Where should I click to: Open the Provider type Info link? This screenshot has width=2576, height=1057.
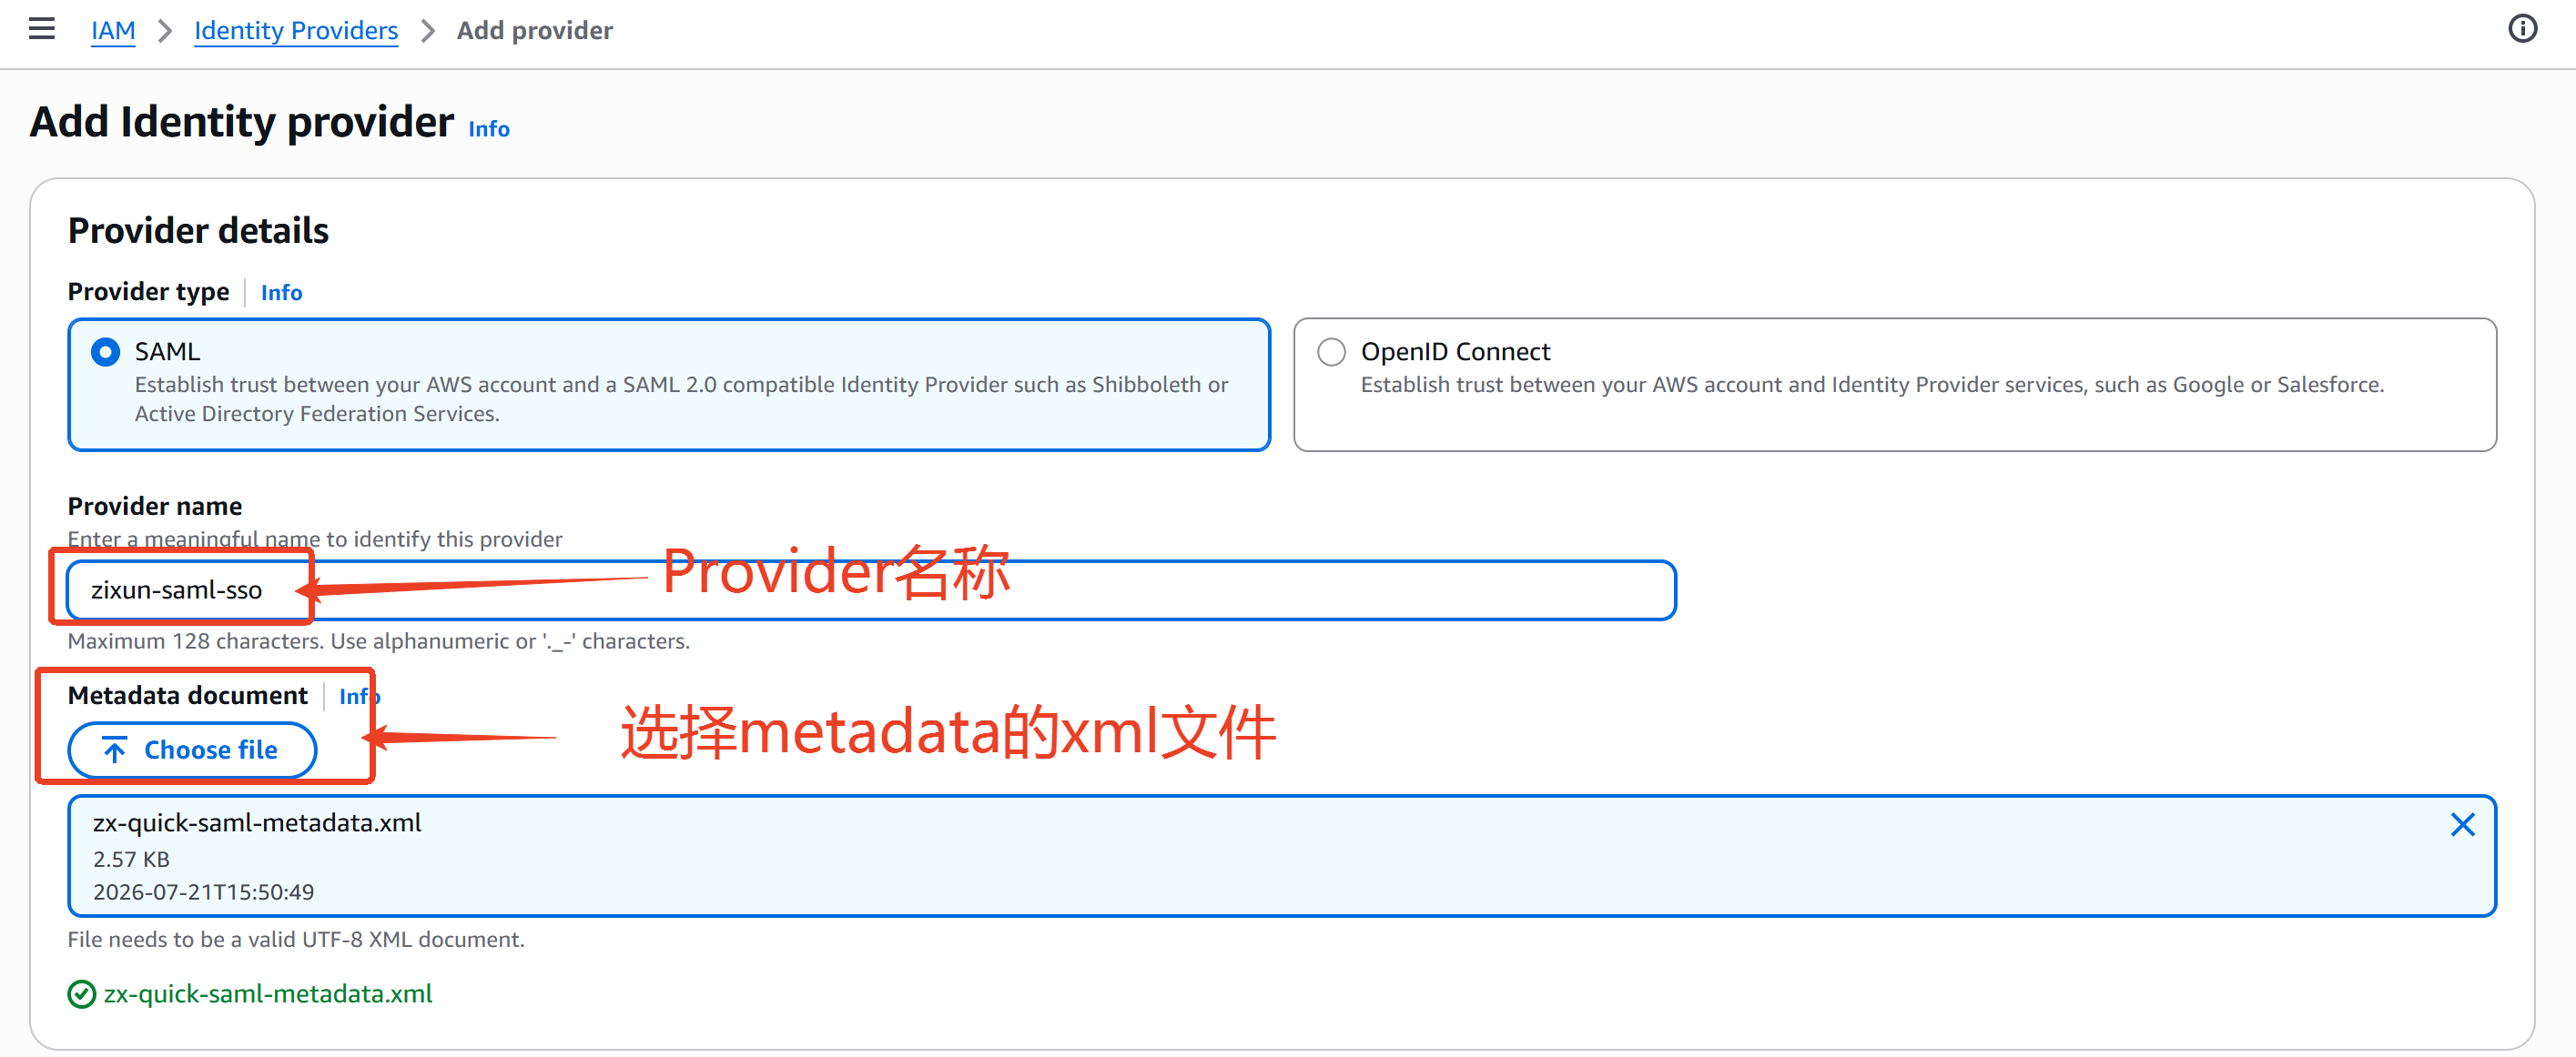281,293
